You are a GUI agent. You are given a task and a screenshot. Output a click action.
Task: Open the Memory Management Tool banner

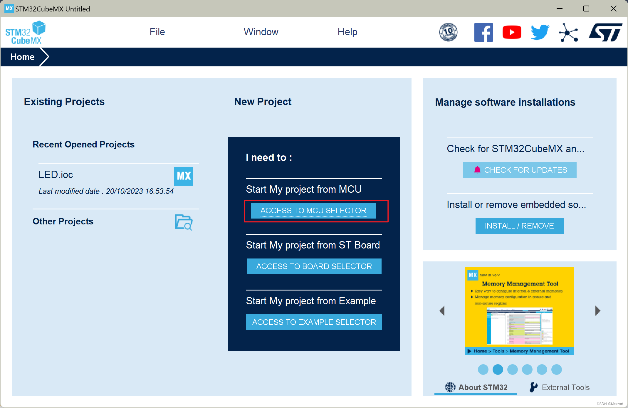519,311
